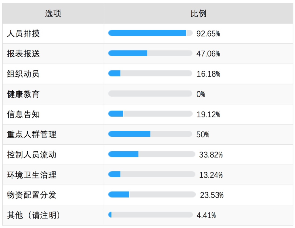Click the 19.12% progress bar
The height and width of the screenshot is (228, 295).
pyautogui.click(x=150, y=114)
